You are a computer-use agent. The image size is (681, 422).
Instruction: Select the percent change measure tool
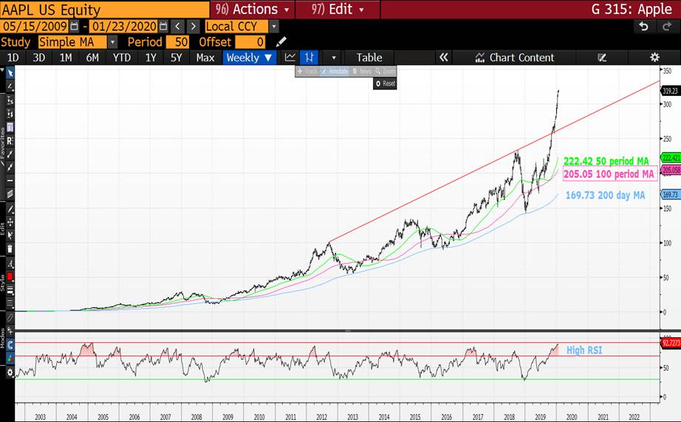click(x=10, y=100)
